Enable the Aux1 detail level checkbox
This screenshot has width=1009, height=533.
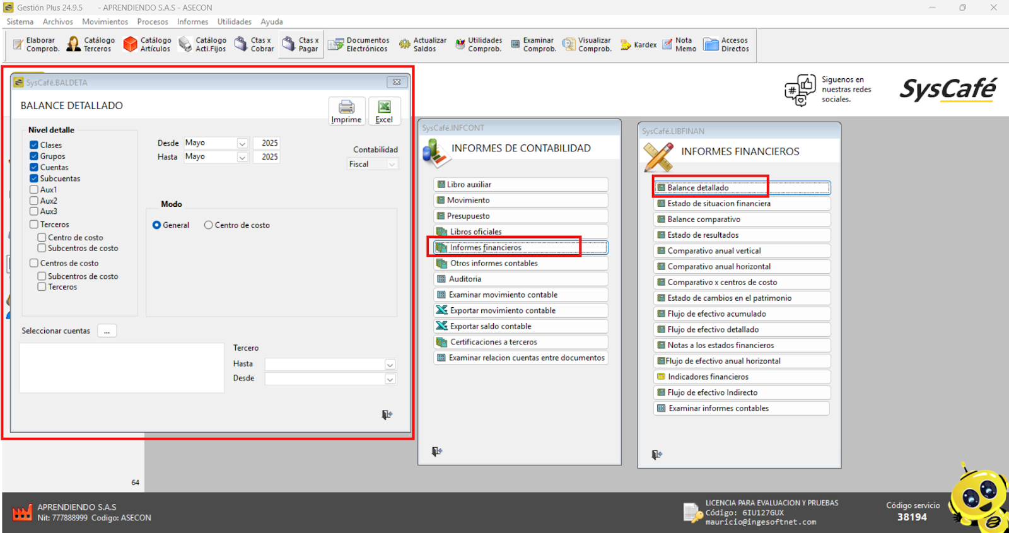click(34, 190)
